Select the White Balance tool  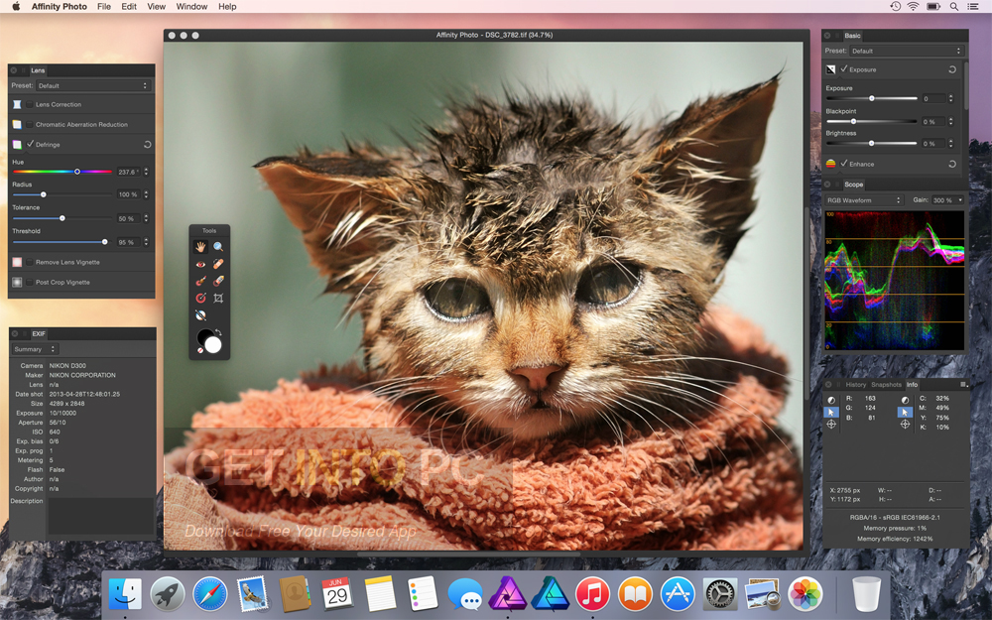pos(200,314)
